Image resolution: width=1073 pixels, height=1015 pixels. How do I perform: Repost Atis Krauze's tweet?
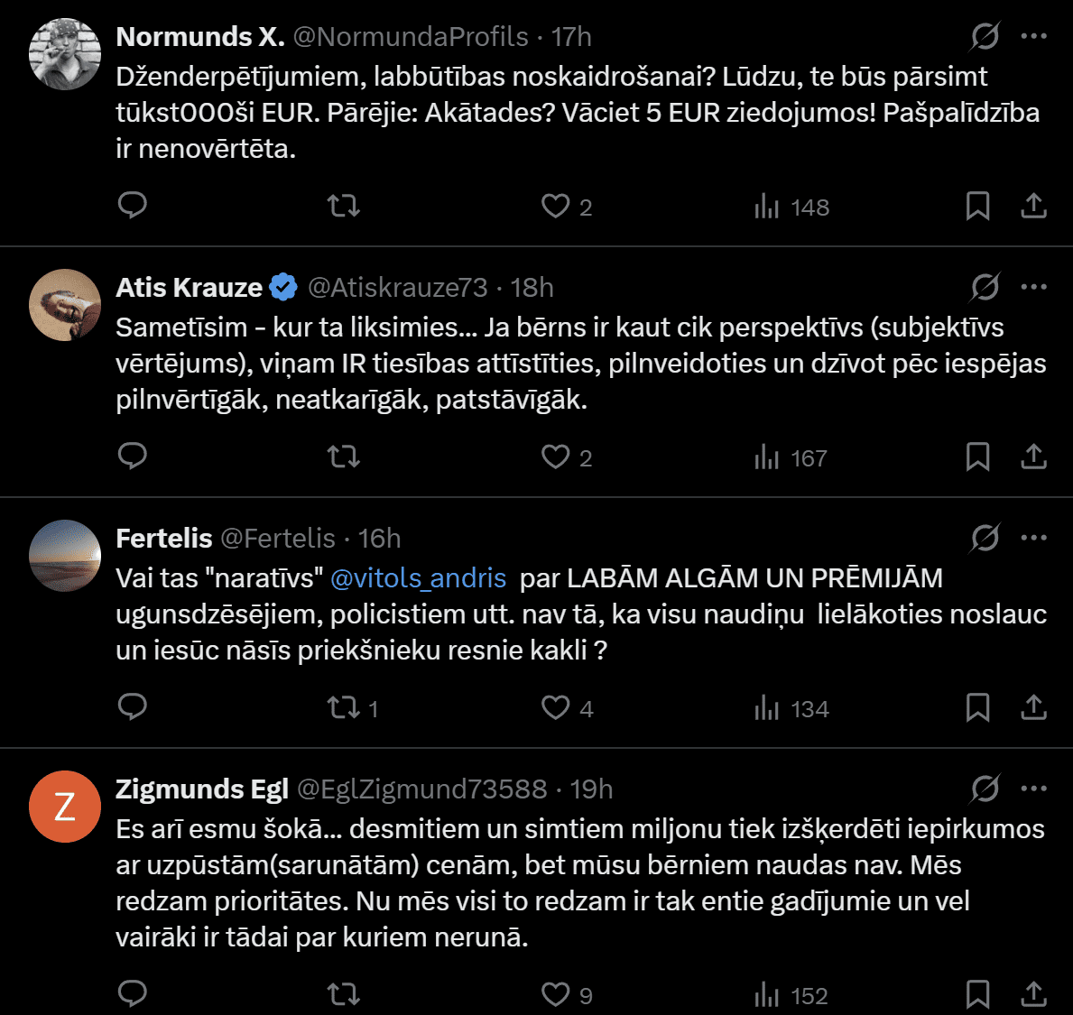[x=344, y=457]
